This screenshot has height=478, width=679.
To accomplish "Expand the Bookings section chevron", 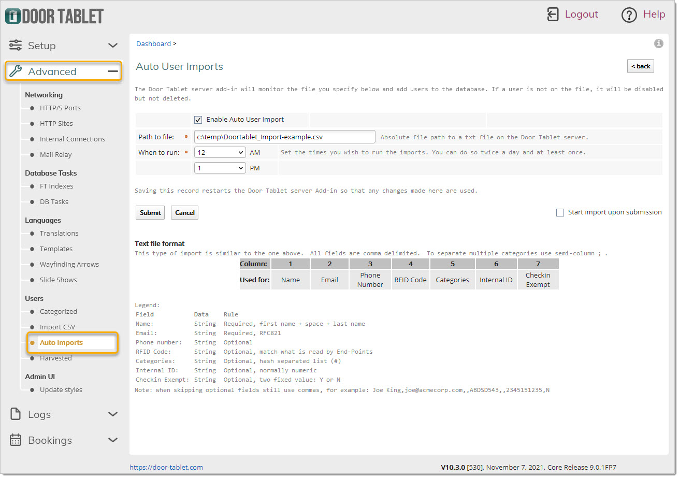I will (113, 440).
